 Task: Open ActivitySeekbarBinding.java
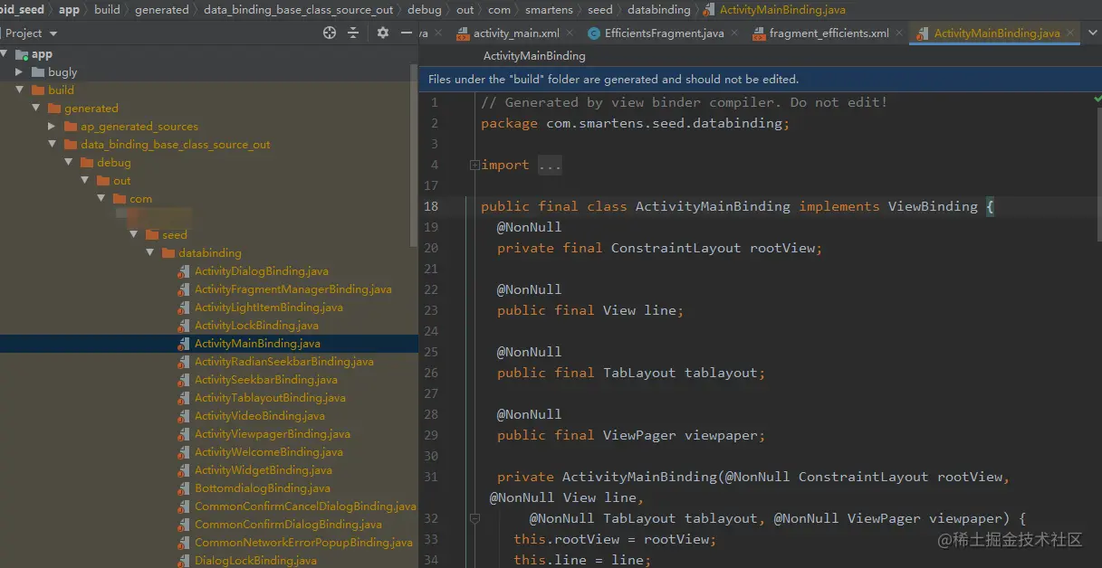(x=266, y=380)
